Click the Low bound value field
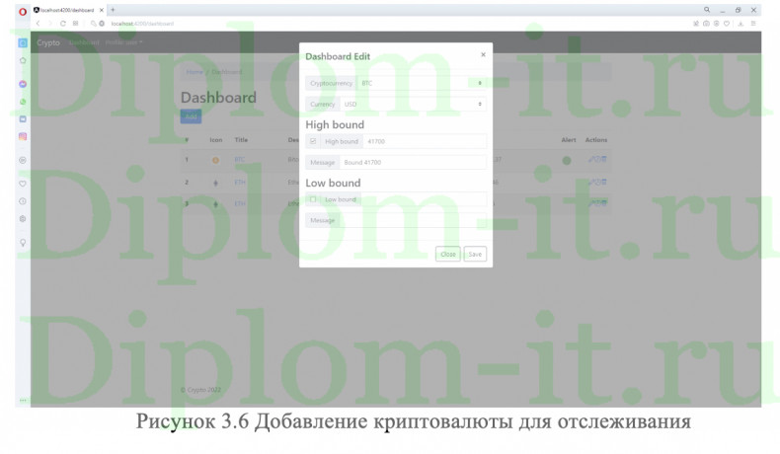Screen dimensions: 780x454 coord(424,199)
